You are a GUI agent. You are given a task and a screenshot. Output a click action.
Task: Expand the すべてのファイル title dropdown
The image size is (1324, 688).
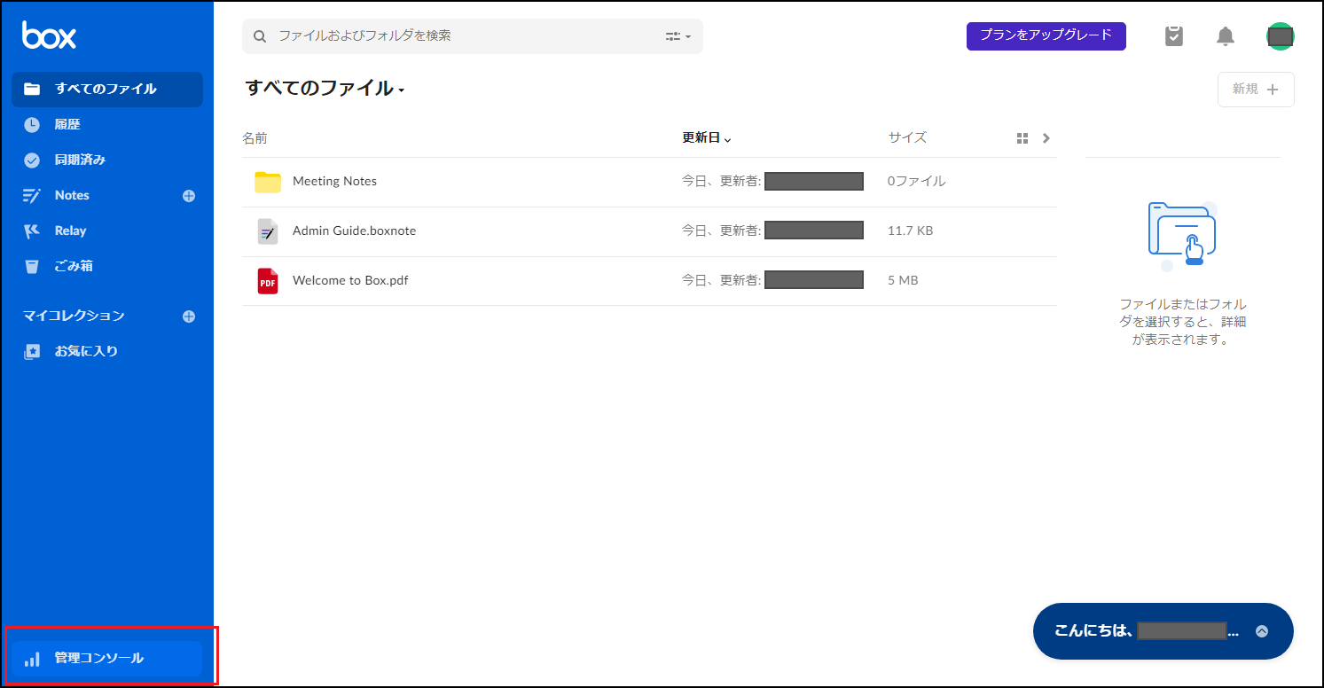402,90
